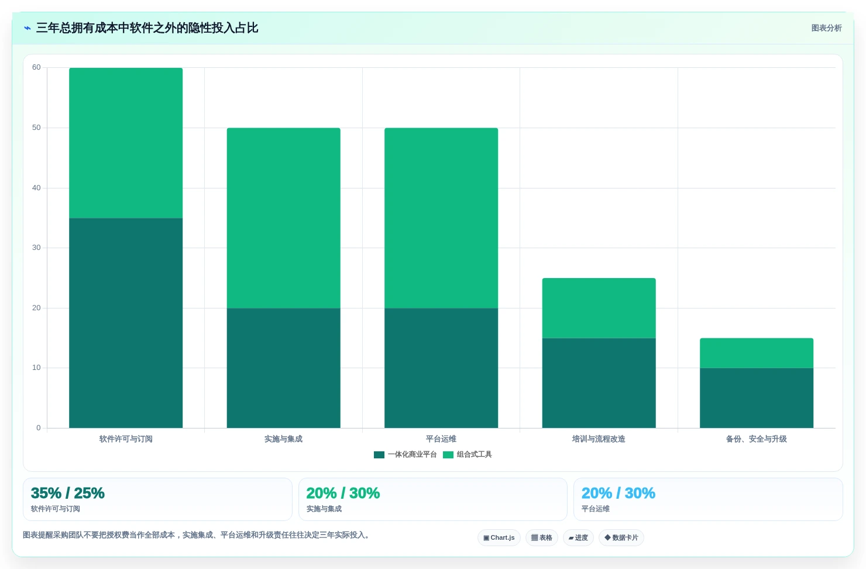Click the 备份、安全与升级 x-axis label
The width and height of the screenshot is (866, 569).
pyautogui.click(x=757, y=439)
